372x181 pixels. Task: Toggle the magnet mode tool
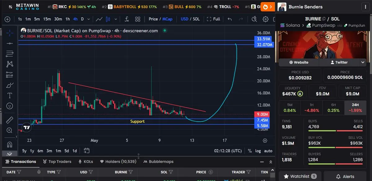(x=10, y=144)
